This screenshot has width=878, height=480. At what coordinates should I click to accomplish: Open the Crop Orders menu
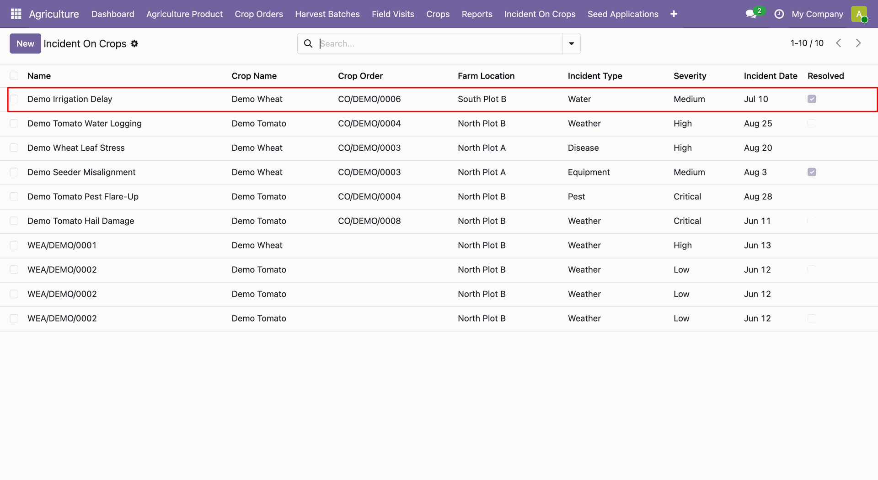[259, 14]
